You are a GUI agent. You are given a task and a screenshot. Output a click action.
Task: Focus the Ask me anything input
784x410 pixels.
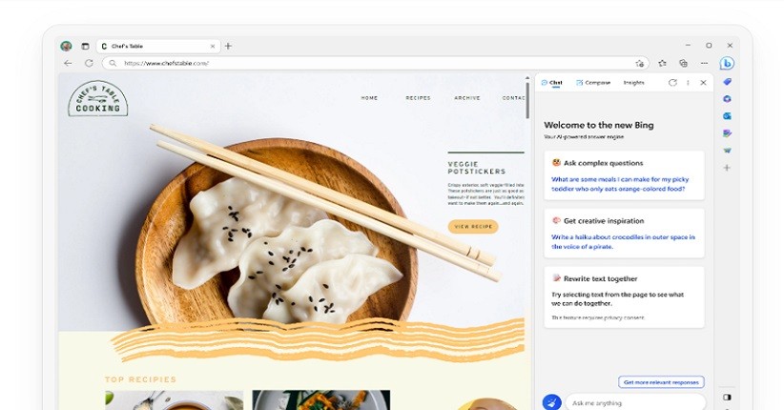(x=635, y=402)
